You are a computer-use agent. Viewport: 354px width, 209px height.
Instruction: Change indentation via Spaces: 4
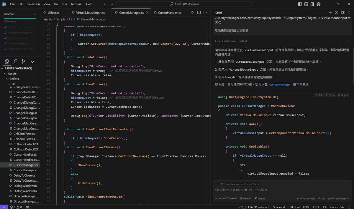(x=278, y=207)
